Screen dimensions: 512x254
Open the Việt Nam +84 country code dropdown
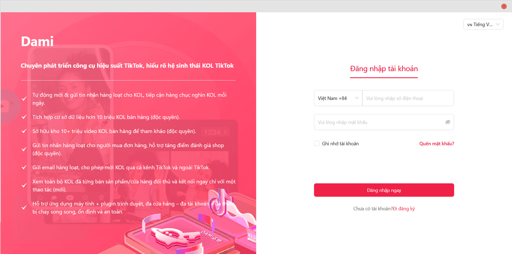[338, 98]
